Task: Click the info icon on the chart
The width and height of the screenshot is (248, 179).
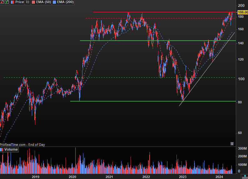Action: tap(232, 144)
